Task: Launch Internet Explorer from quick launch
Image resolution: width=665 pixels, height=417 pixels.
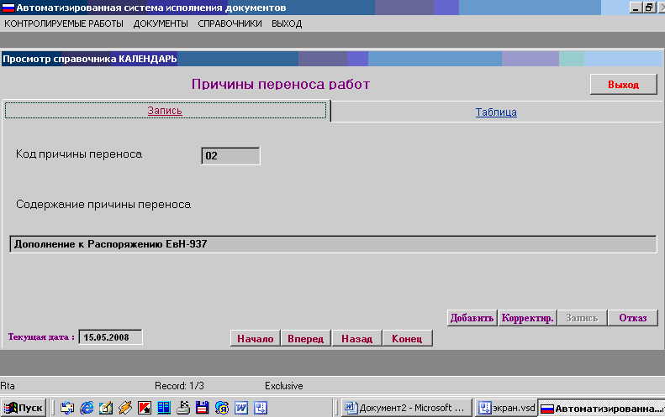Action: pos(87,408)
